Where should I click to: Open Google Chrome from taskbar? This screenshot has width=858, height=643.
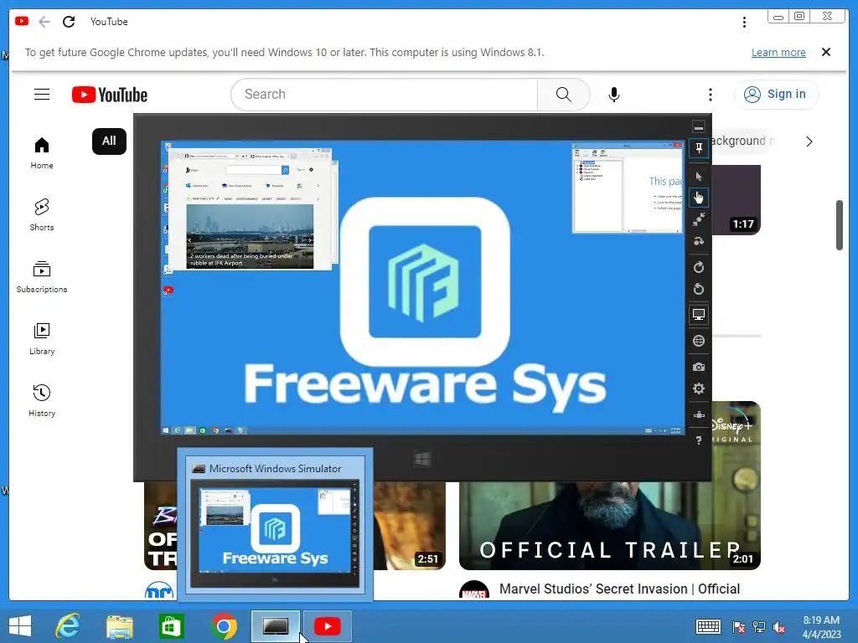pos(224,626)
